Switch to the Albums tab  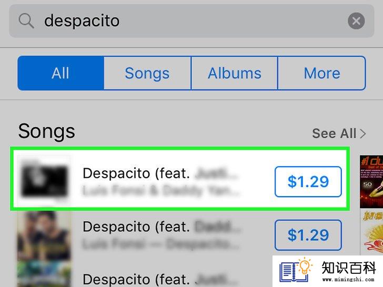[x=234, y=73]
